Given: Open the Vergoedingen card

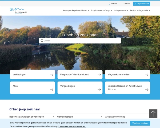Looking at the screenshot, I should (x=80, y=88).
